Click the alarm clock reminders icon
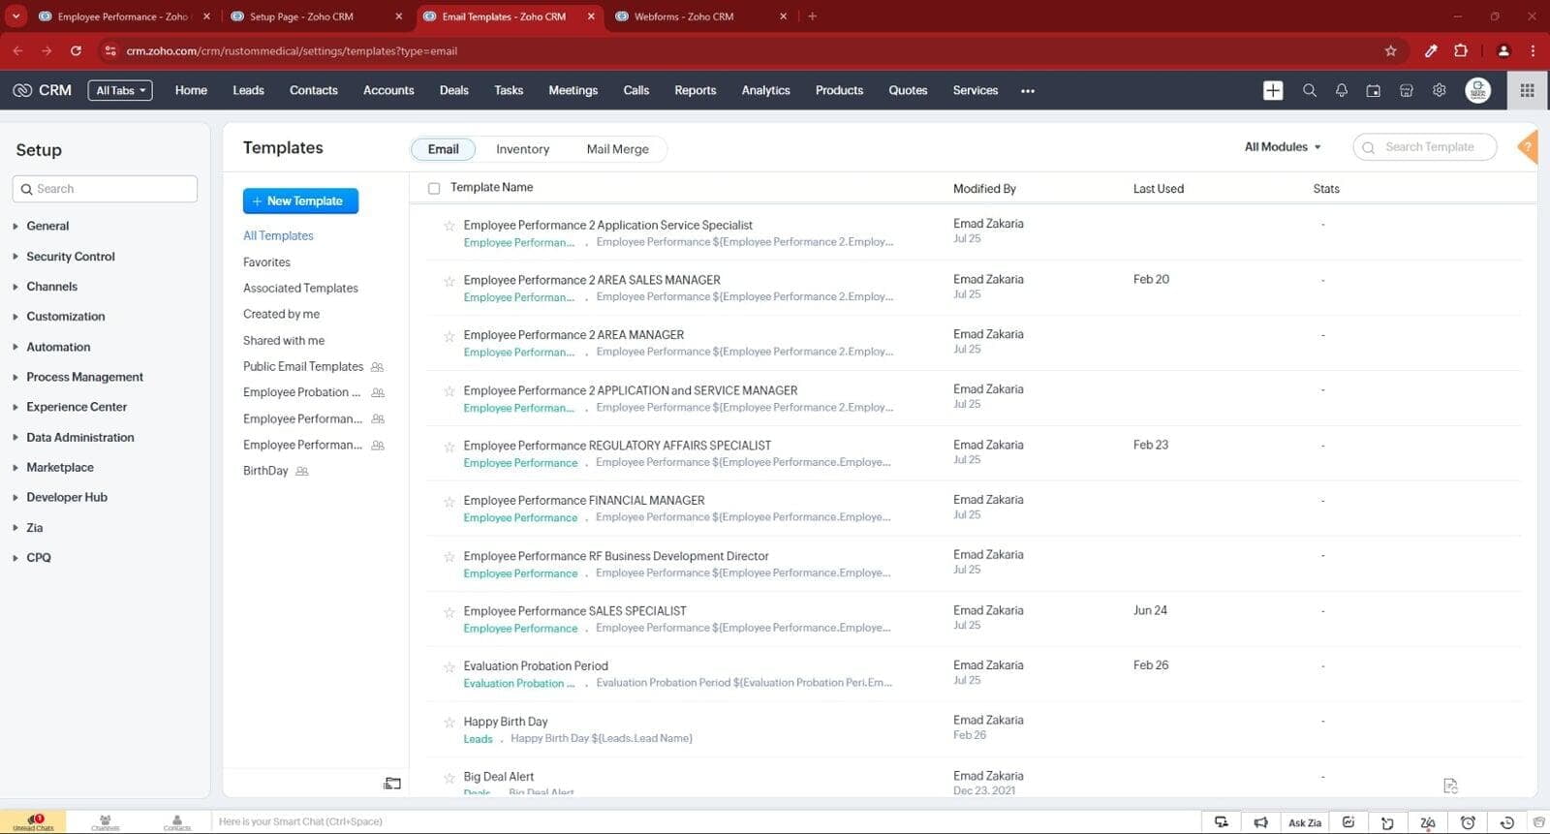This screenshot has width=1550, height=834. click(1468, 822)
